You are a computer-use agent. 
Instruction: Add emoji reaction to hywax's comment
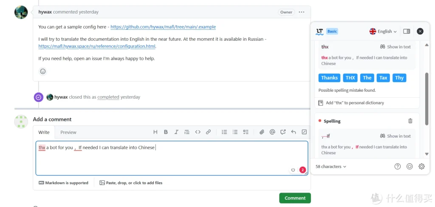43,71
